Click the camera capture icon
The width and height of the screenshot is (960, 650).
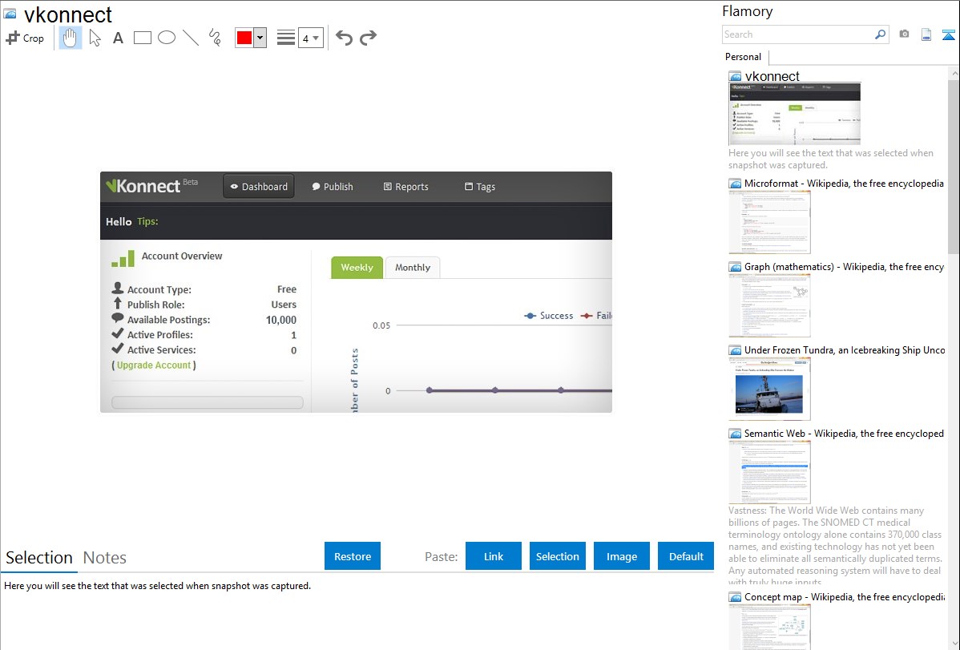904,34
